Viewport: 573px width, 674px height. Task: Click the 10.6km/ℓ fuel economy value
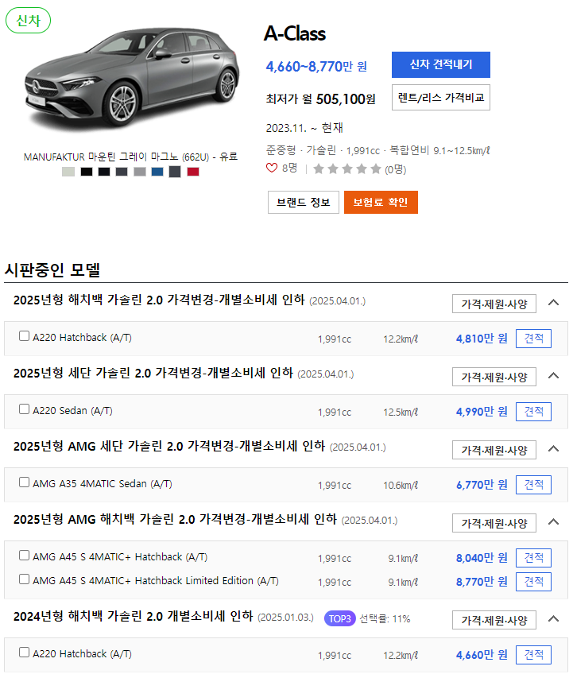pos(401,486)
